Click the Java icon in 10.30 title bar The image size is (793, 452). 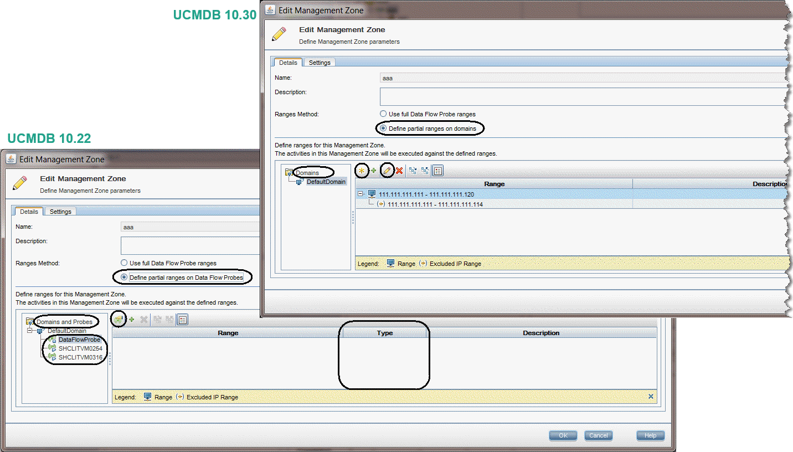tap(270, 10)
